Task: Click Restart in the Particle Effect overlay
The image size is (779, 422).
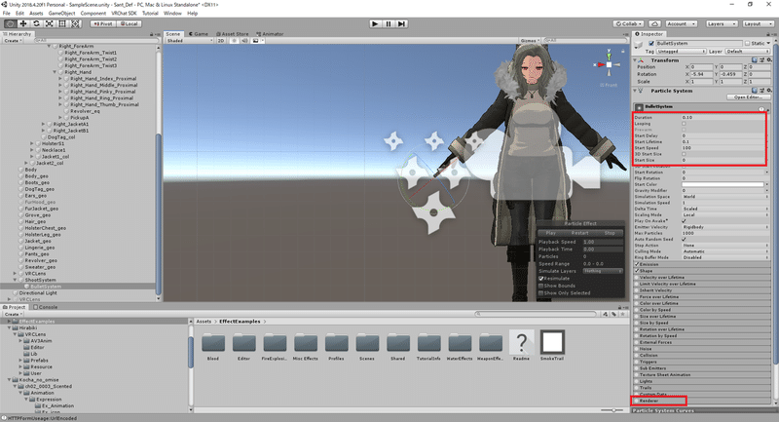Action: pyautogui.click(x=579, y=233)
